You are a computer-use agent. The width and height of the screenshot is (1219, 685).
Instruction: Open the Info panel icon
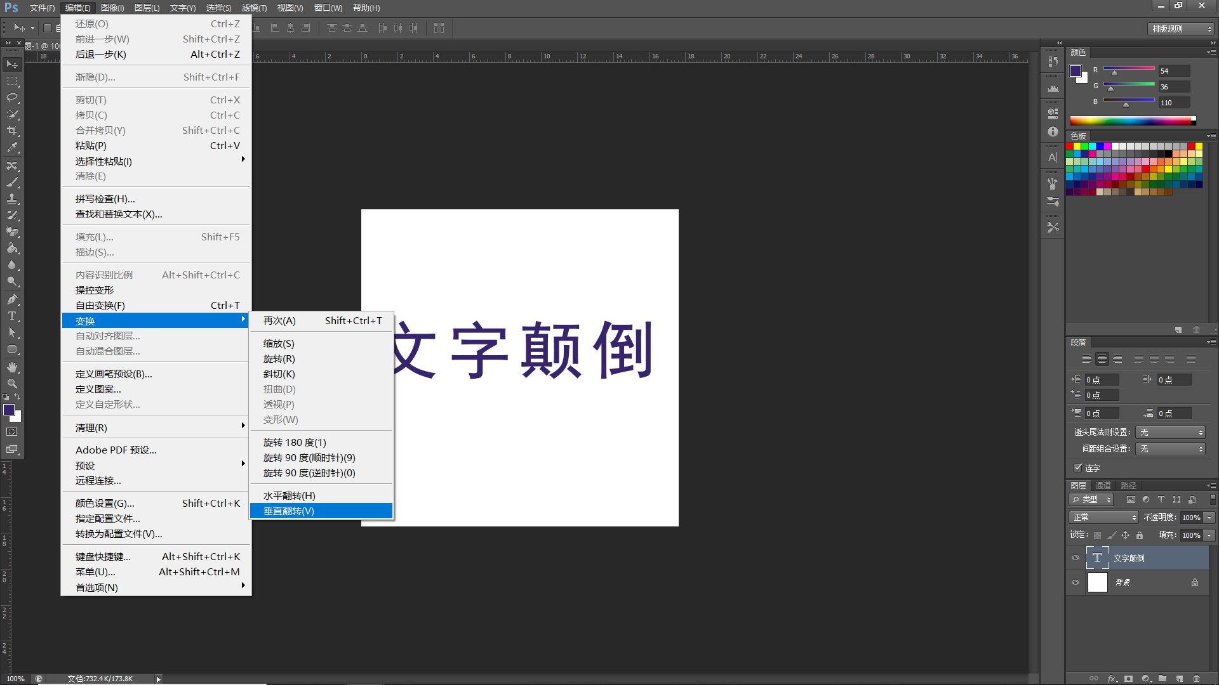(x=1053, y=132)
